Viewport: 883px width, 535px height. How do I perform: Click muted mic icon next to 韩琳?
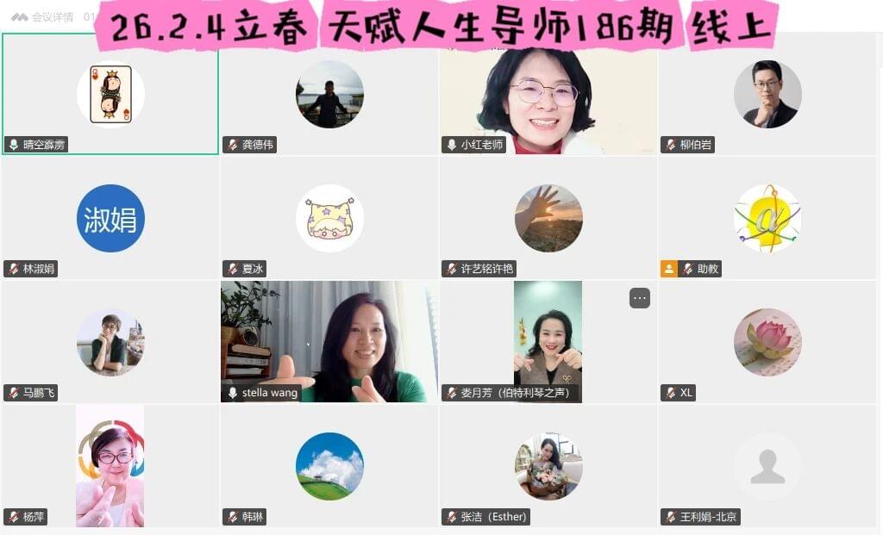(233, 516)
